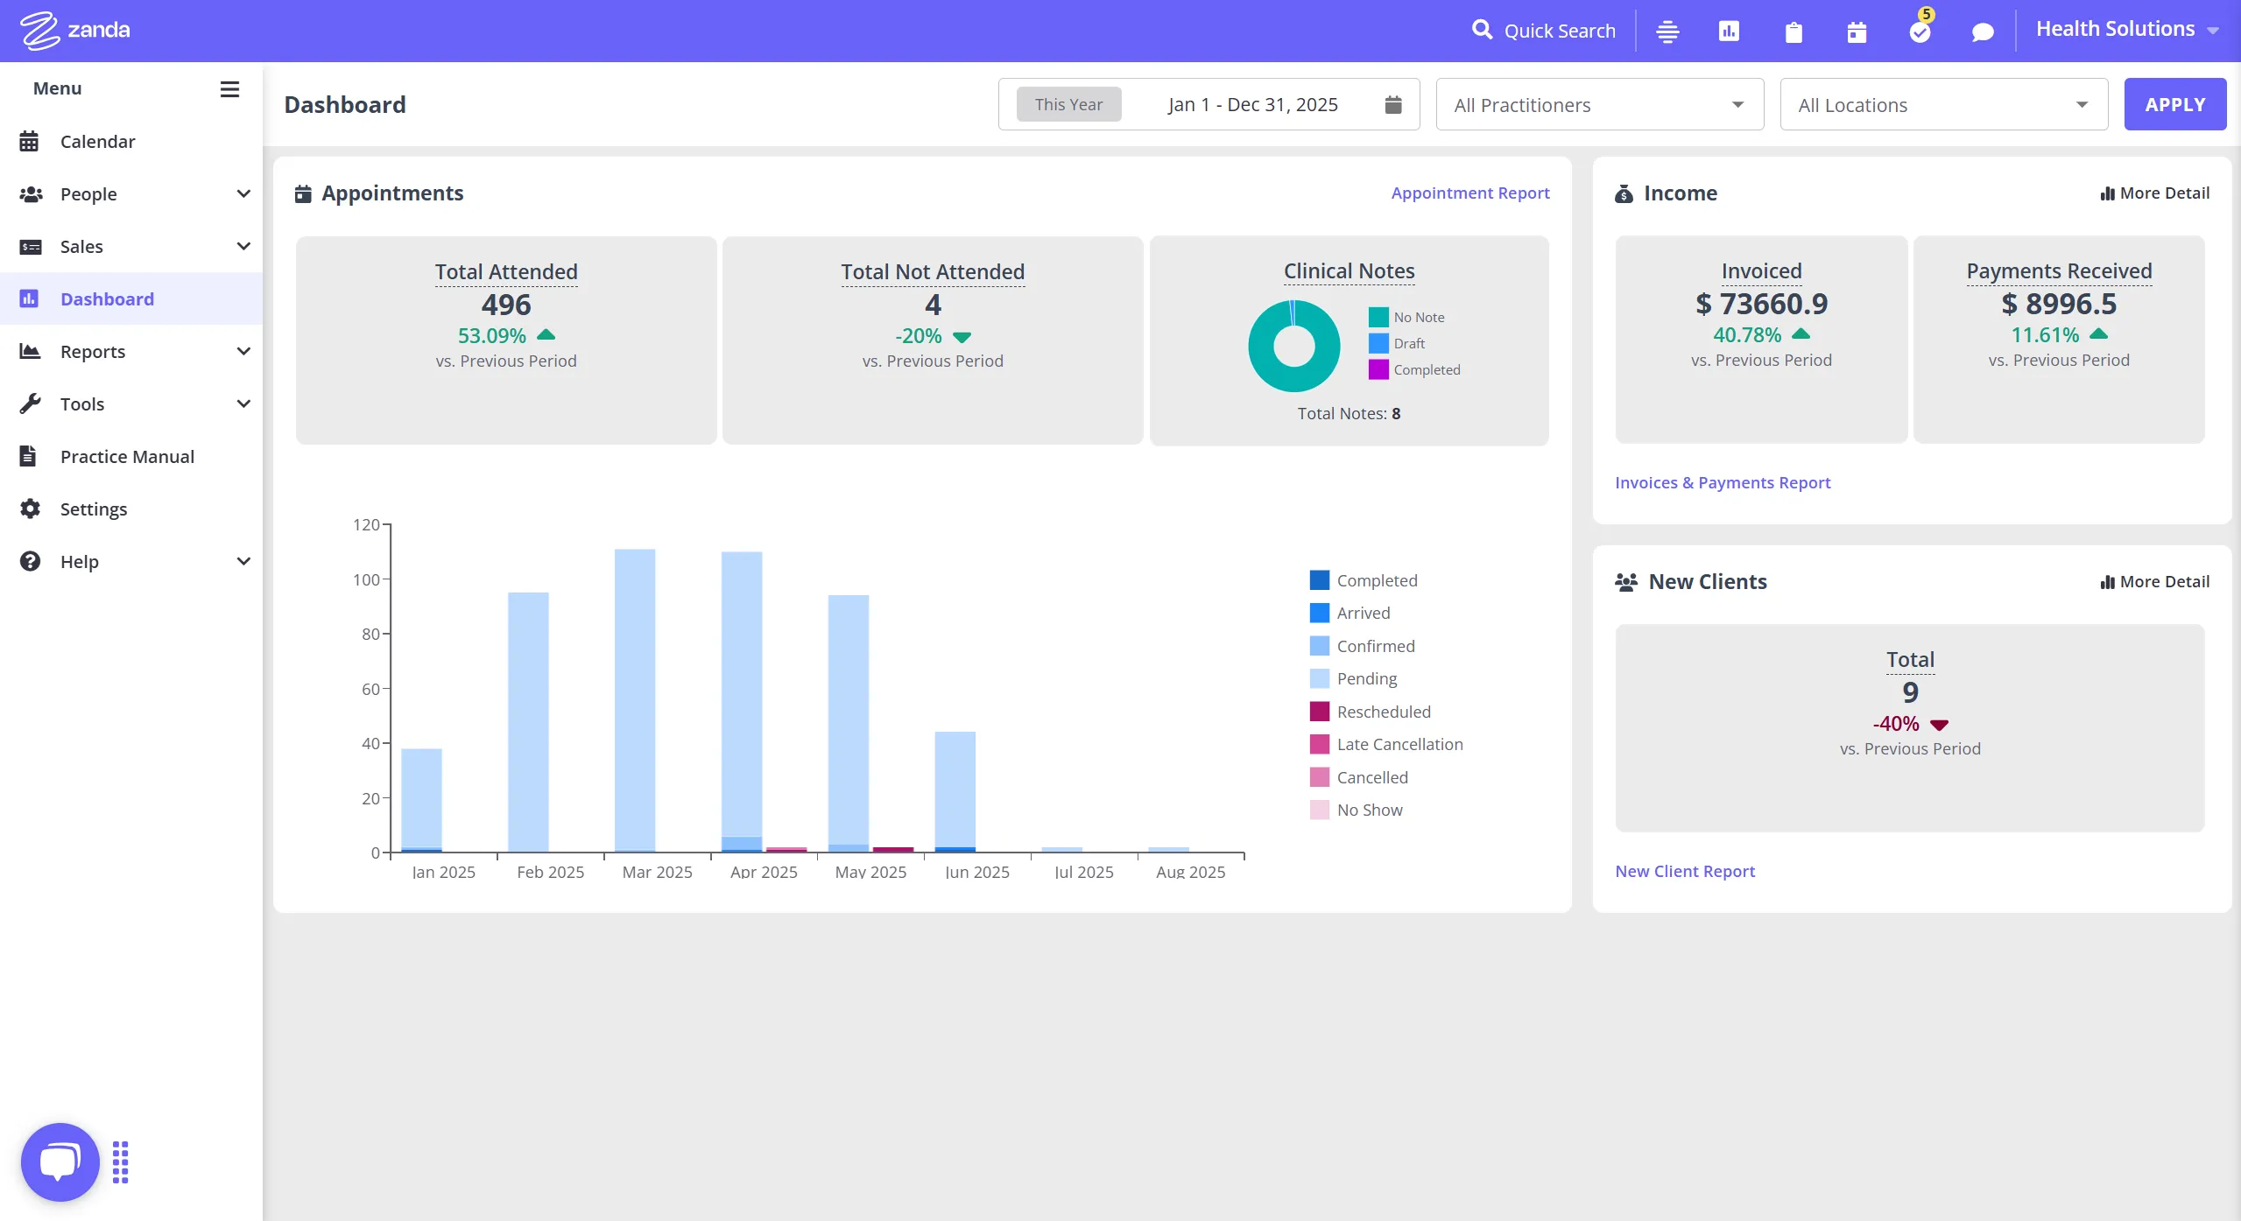
Task: Open the live chat widget at bottom left
Action: (59, 1161)
